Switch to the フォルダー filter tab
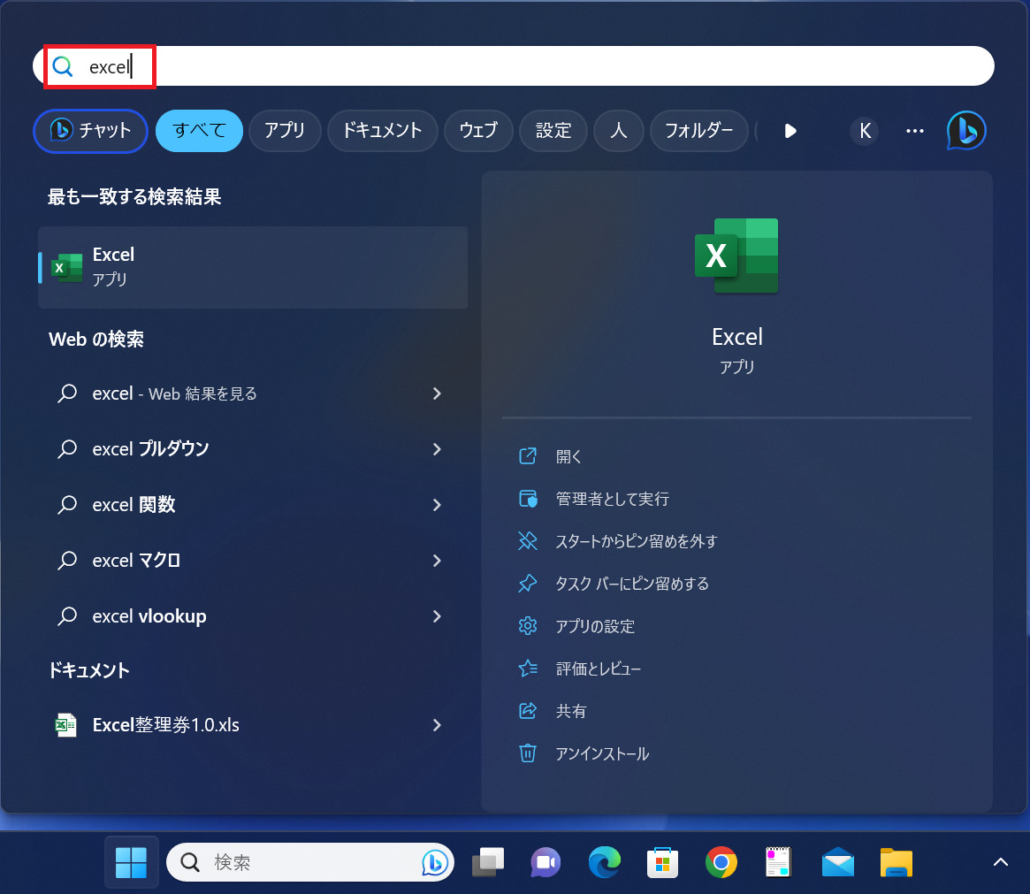1030x894 pixels. (x=699, y=131)
